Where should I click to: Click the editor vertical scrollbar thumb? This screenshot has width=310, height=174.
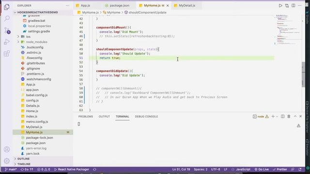pos(303,74)
